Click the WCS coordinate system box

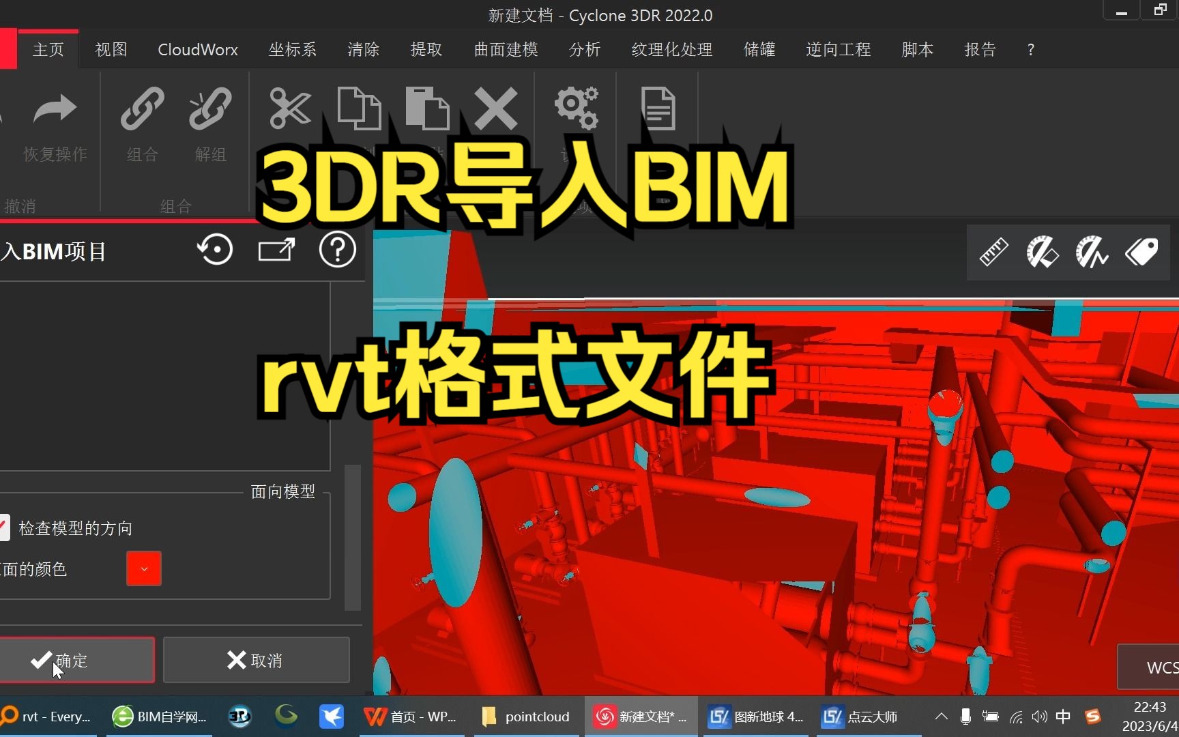(1150, 667)
